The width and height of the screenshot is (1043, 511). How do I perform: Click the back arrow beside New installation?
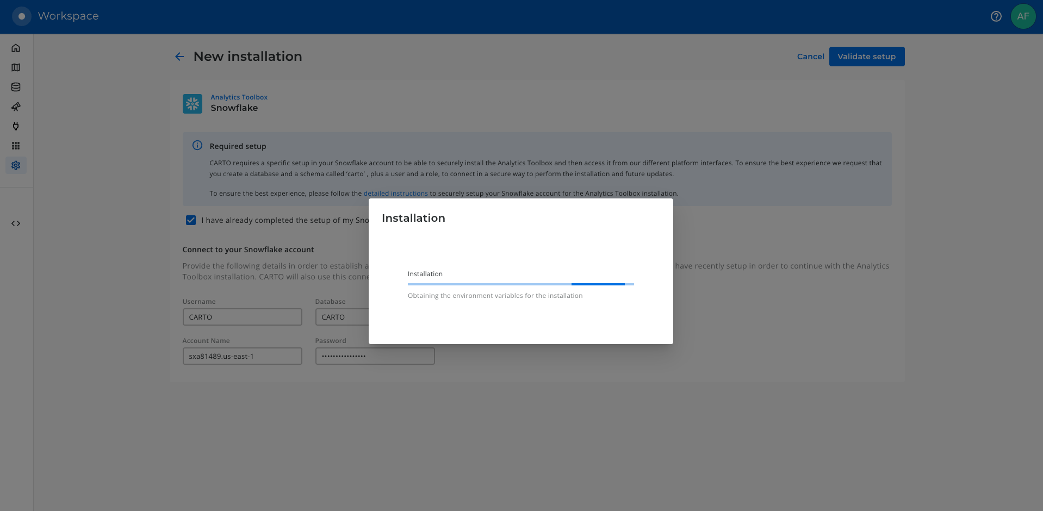179,57
